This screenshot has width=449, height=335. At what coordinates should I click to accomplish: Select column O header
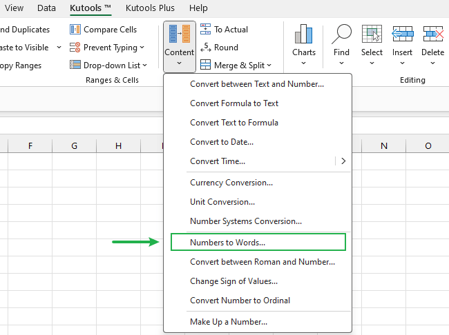[428, 145]
